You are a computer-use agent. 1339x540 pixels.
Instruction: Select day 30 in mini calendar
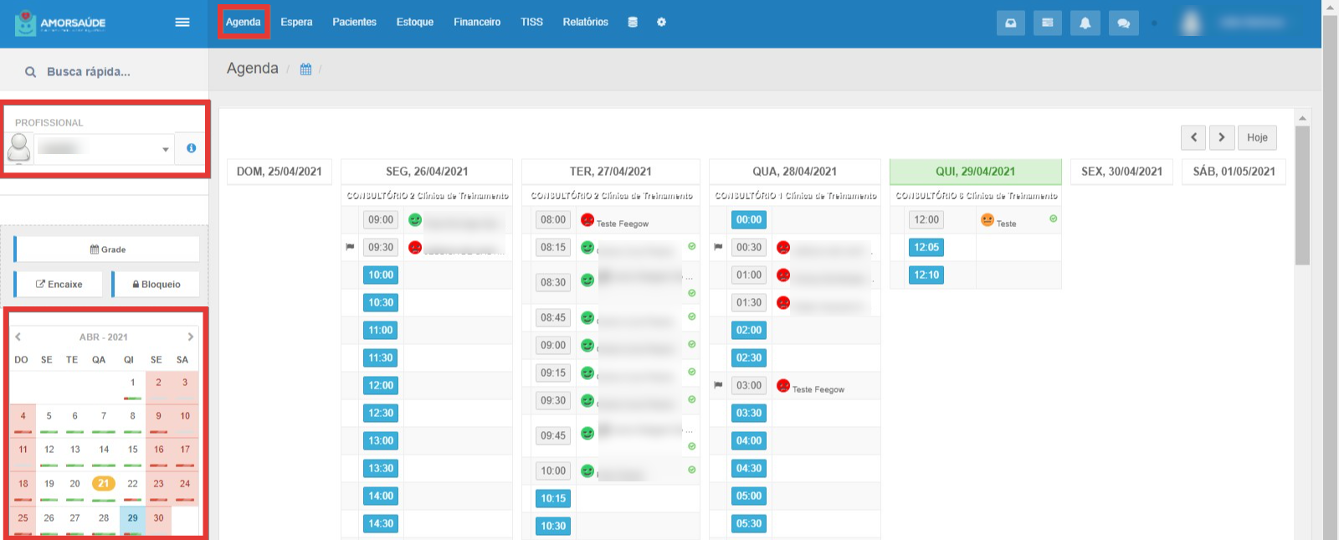(x=158, y=518)
